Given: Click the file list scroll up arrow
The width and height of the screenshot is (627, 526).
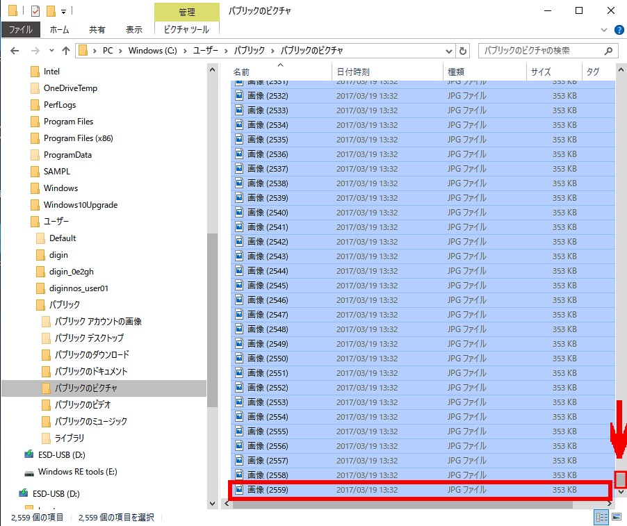Looking at the screenshot, I should coord(621,70).
